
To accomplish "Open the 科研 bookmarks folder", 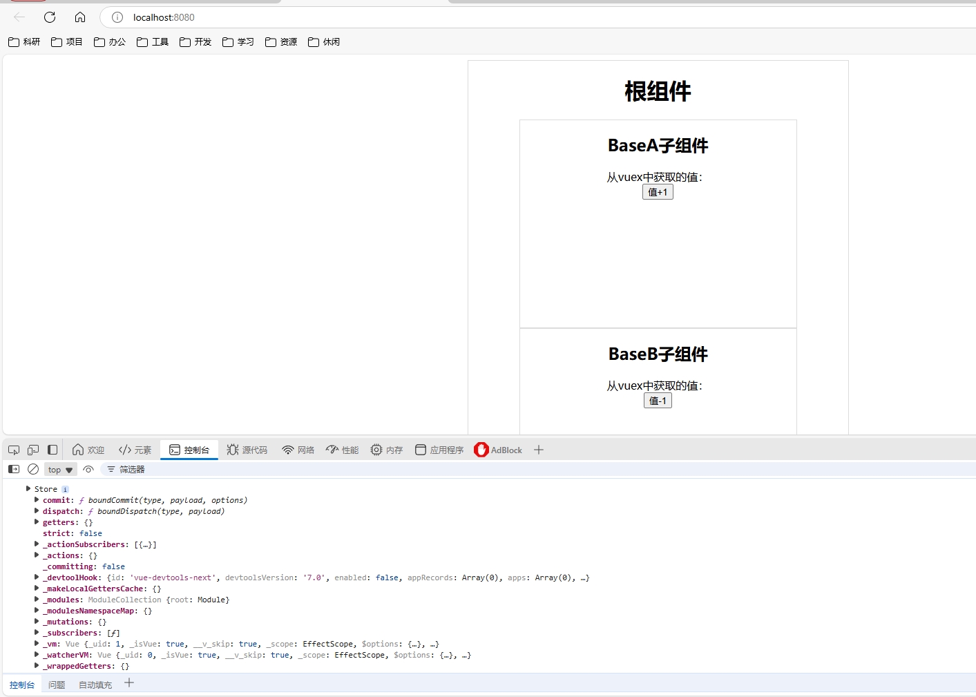I will click(x=24, y=42).
